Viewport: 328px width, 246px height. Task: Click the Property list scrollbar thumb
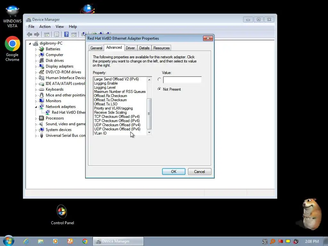tap(149, 114)
